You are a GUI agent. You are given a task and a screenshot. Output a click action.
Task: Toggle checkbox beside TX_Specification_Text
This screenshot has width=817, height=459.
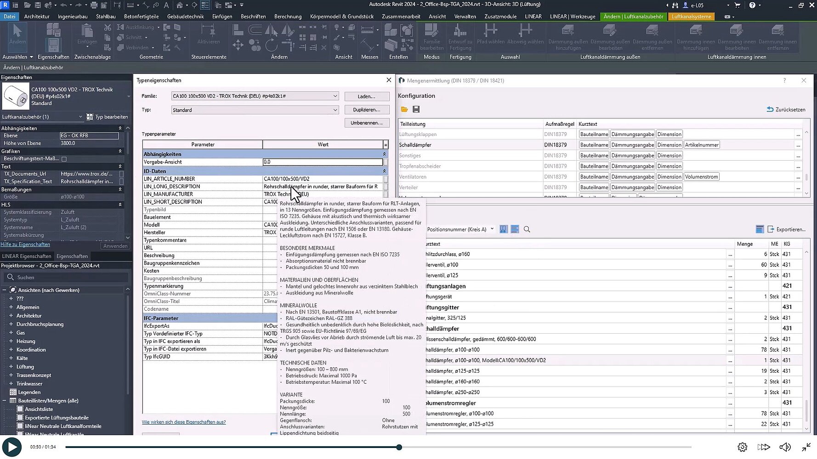(x=122, y=182)
